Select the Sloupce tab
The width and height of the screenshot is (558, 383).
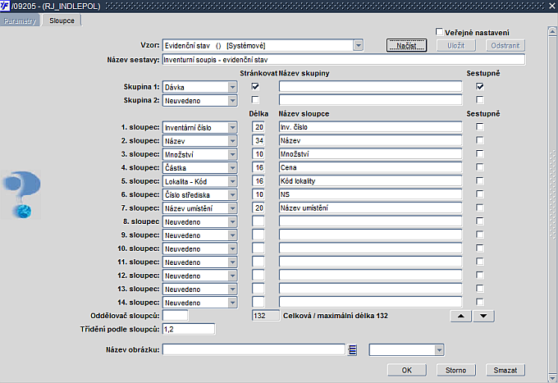tap(62, 21)
